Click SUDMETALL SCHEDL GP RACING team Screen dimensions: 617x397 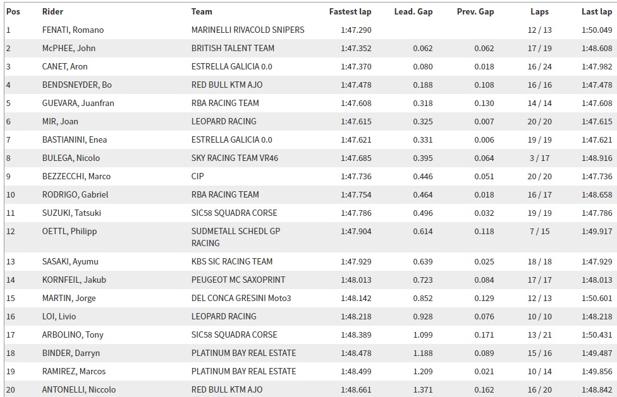pyautogui.click(x=236, y=237)
